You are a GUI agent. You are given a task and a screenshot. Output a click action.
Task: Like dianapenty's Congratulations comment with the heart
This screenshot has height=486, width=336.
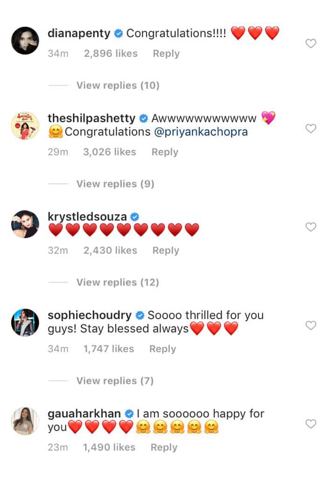(x=310, y=43)
